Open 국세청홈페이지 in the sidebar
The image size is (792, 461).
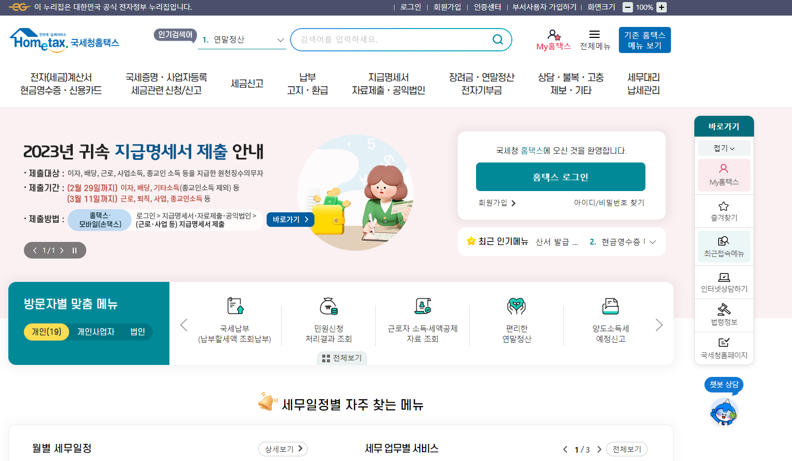724,348
